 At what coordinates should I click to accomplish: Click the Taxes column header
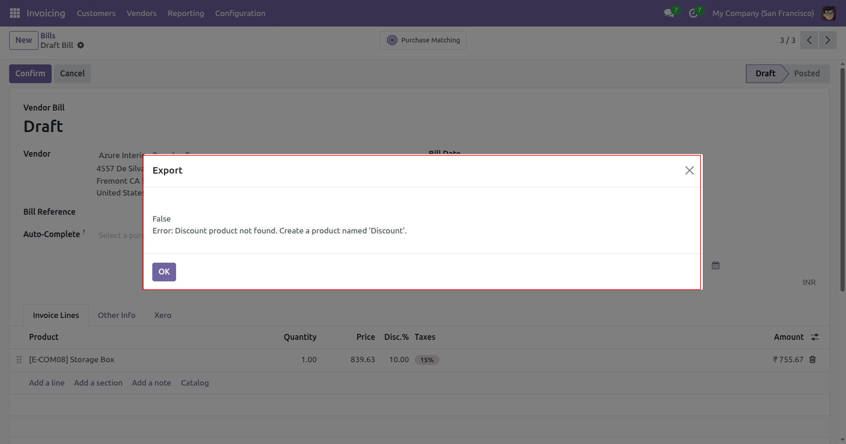[x=425, y=337]
